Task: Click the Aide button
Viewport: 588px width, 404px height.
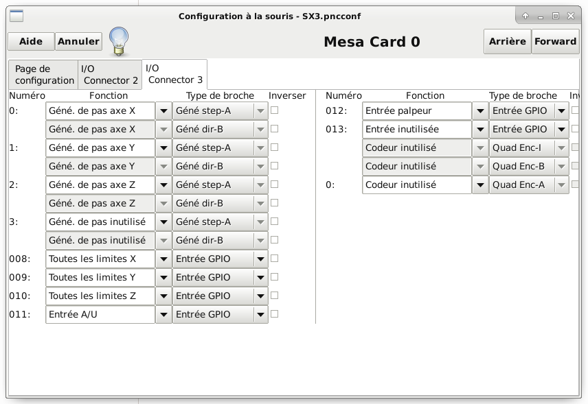Action: click(31, 41)
